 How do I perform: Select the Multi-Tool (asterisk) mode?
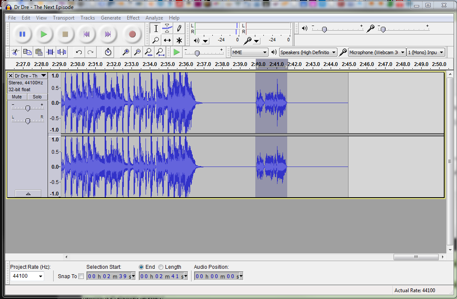click(x=179, y=40)
